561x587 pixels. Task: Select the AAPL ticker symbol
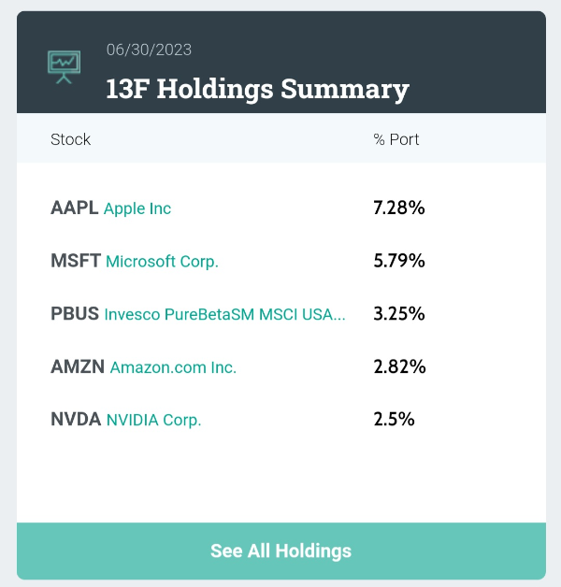click(x=75, y=208)
